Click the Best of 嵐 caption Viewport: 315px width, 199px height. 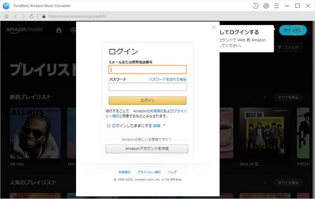tap(249, 164)
